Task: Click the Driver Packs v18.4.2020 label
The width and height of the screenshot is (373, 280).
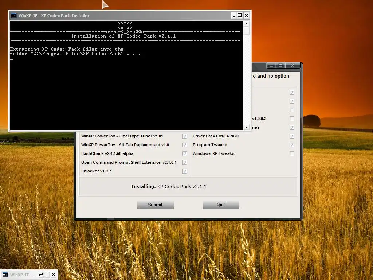Action: 216,136
